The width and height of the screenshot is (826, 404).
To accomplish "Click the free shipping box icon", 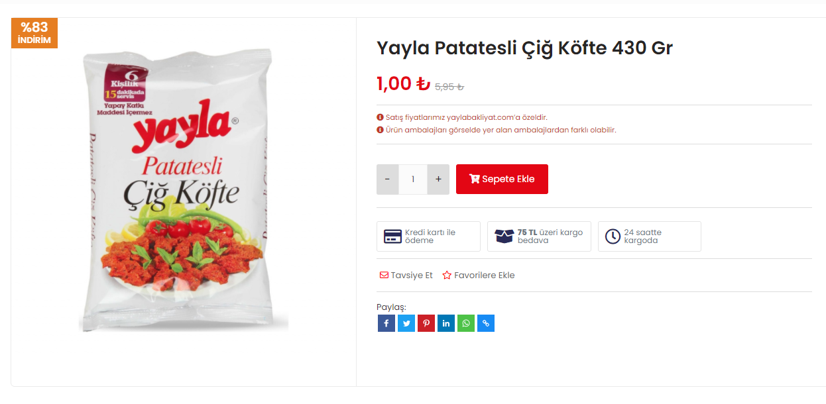I will point(504,236).
